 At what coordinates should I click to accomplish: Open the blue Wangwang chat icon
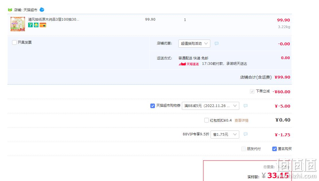tap(42, 9)
